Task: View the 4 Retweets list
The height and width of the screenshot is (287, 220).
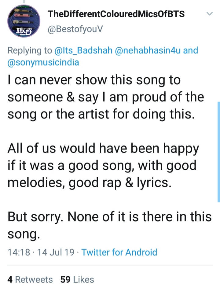Action: click(30, 279)
